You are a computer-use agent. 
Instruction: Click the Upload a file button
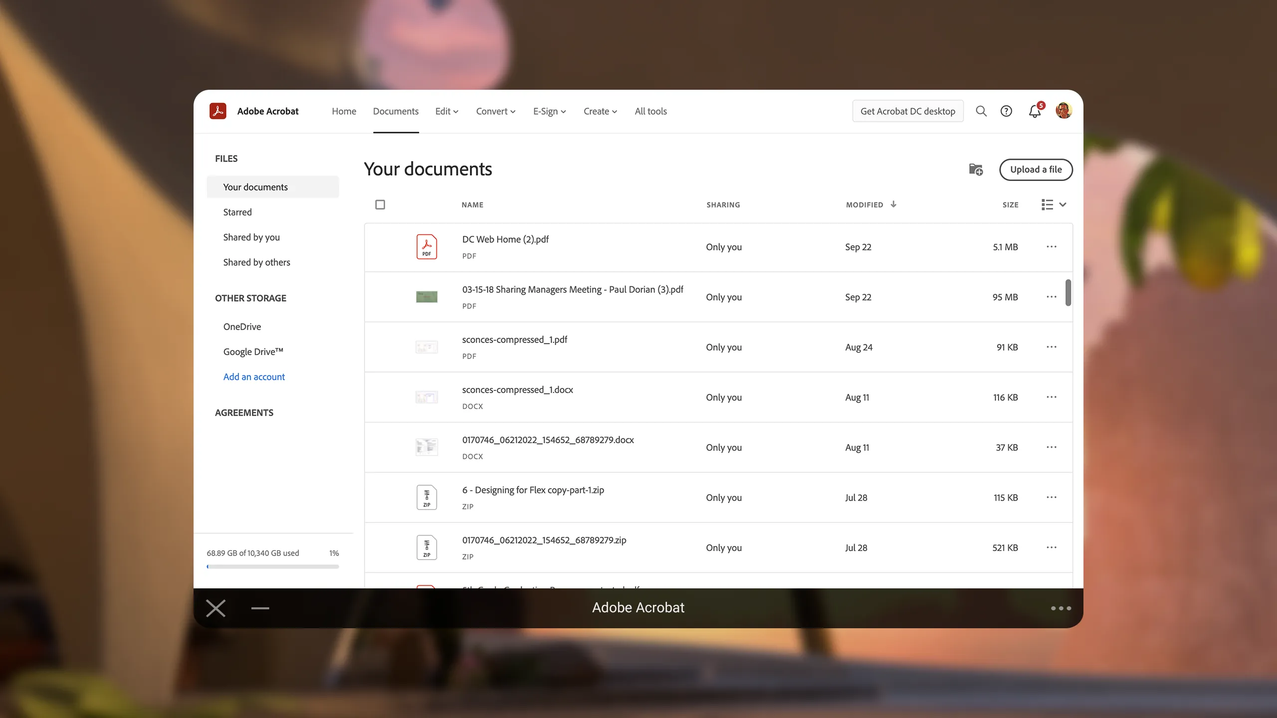pyautogui.click(x=1036, y=170)
